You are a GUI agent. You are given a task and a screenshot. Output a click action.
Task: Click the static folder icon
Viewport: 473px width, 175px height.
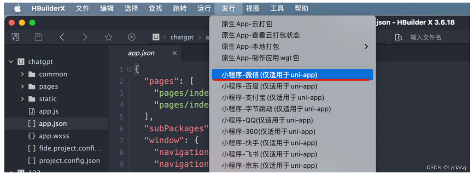point(32,99)
